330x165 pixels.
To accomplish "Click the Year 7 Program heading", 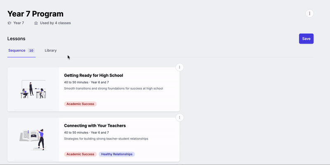I will (35, 14).
